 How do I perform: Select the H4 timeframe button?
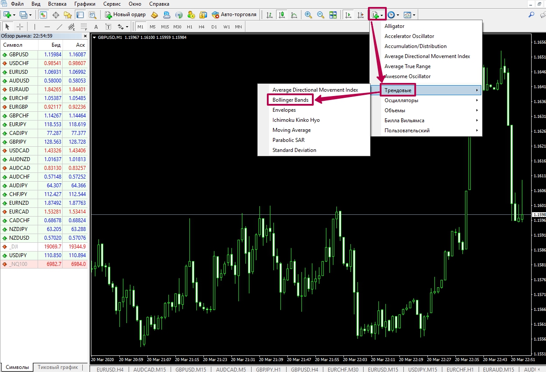point(201,27)
